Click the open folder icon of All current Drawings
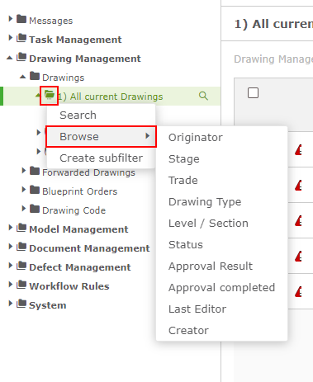 coord(50,95)
